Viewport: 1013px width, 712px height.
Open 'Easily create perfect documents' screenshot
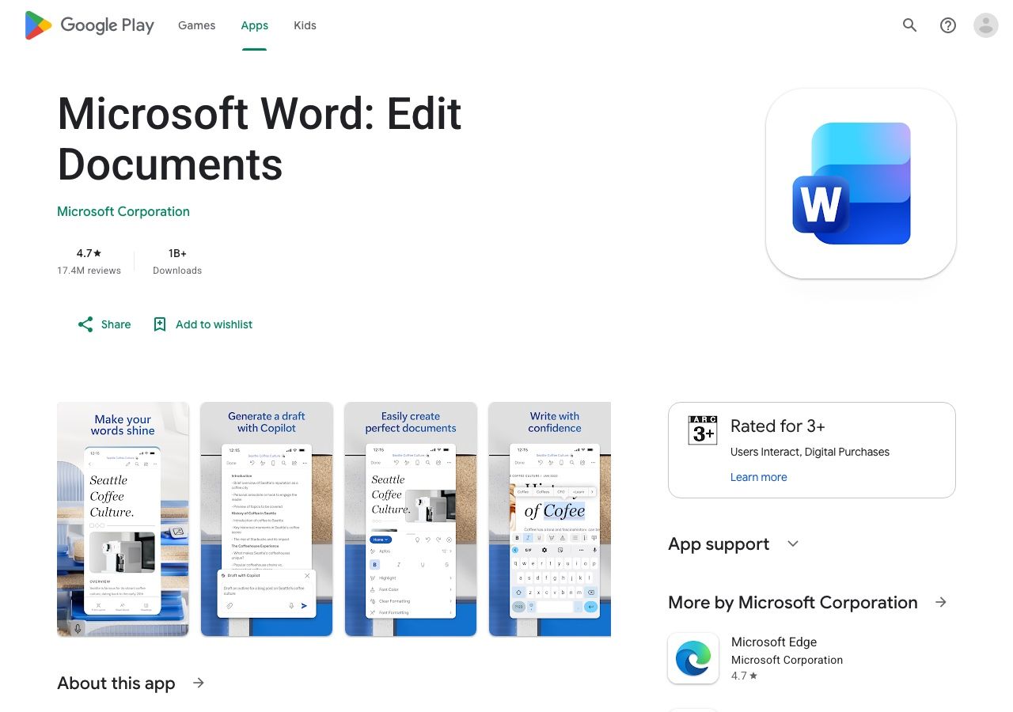click(x=411, y=519)
